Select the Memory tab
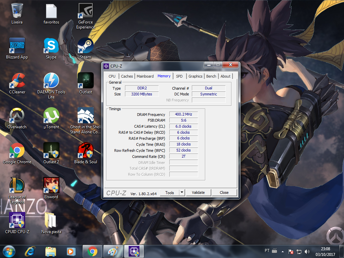Image resolution: width=344 pixels, height=258 pixels. point(164,76)
